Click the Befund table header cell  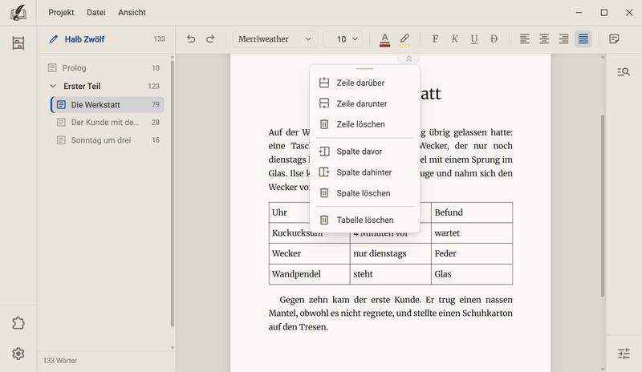(x=472, y=212)
